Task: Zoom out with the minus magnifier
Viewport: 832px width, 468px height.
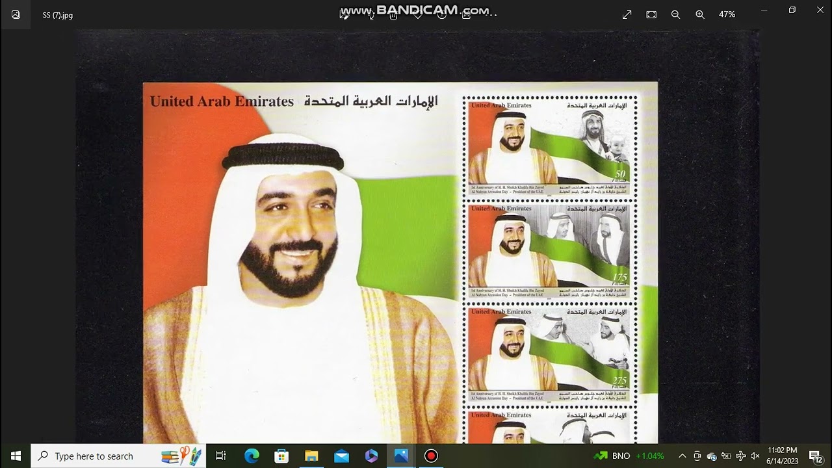Action: tap(675, 14)
